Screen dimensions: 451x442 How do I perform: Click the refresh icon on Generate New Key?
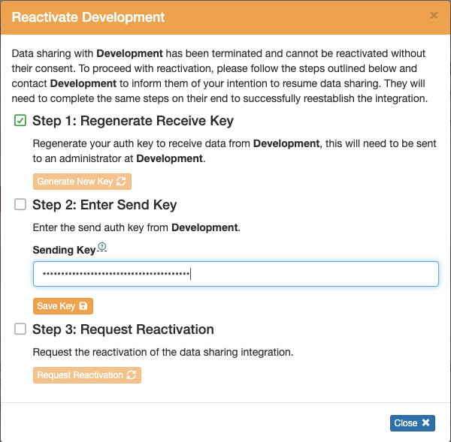coord(122,182)
